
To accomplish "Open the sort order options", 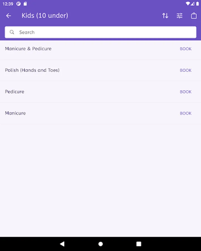I will pos(165,16).
